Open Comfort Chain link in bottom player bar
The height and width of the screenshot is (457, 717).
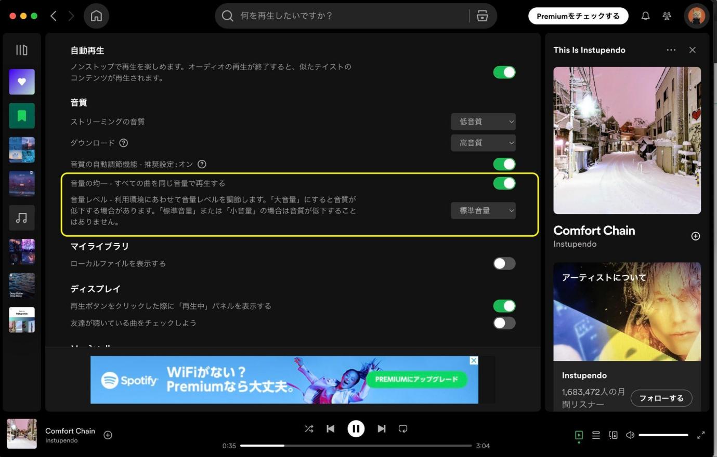point(70,431)
